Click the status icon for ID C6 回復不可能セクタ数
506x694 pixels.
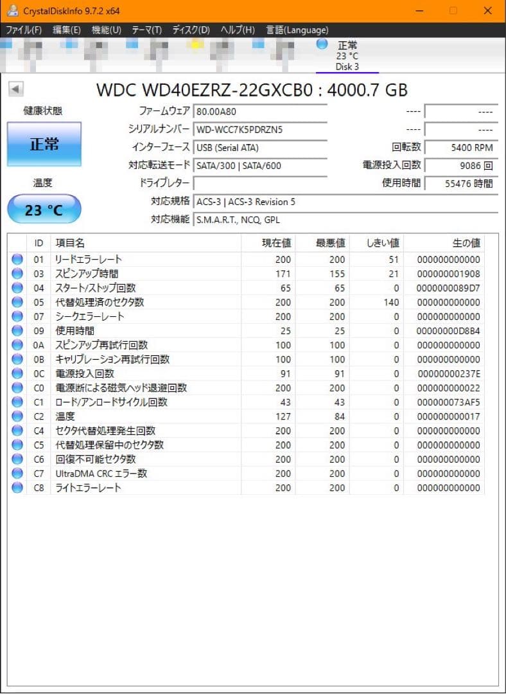[17, 459]
